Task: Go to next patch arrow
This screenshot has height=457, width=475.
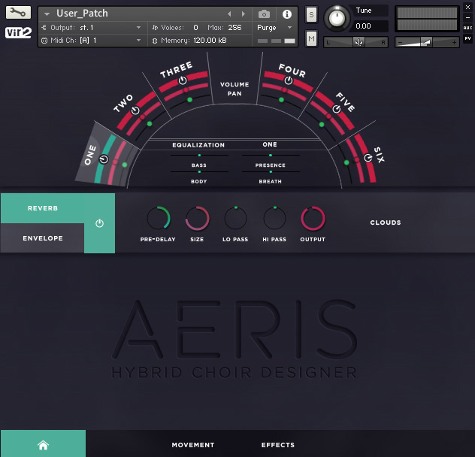Action: click(243, 14)
